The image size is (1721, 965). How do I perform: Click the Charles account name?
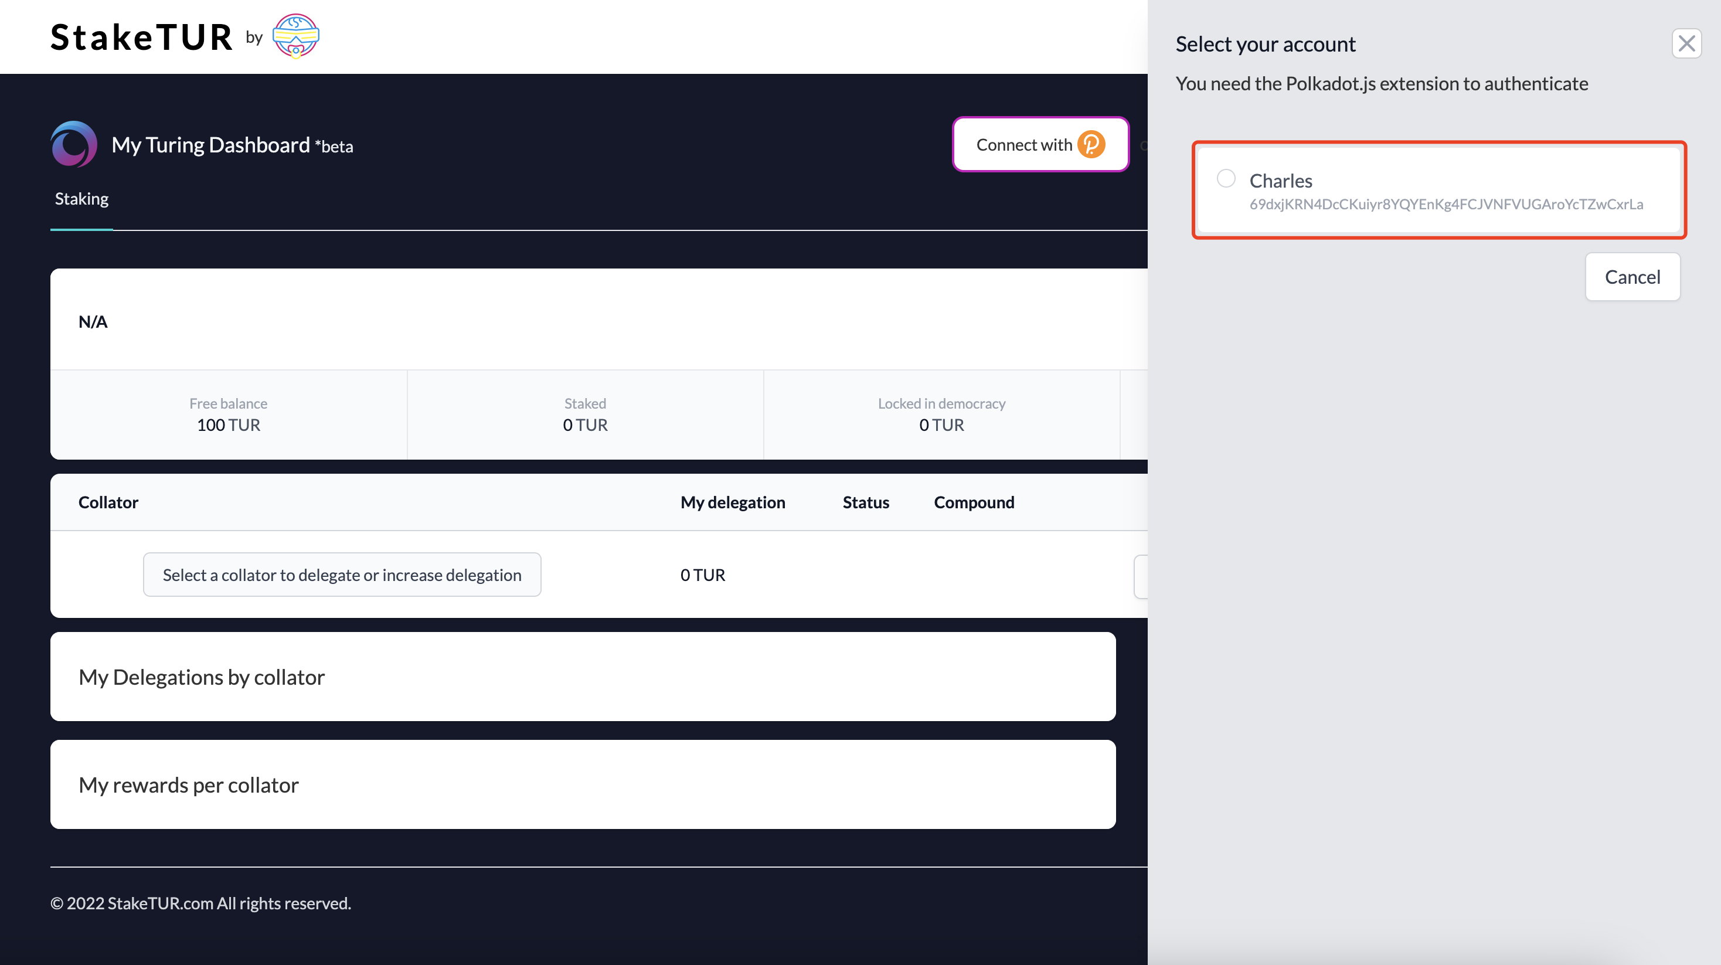coord(1280,181)
